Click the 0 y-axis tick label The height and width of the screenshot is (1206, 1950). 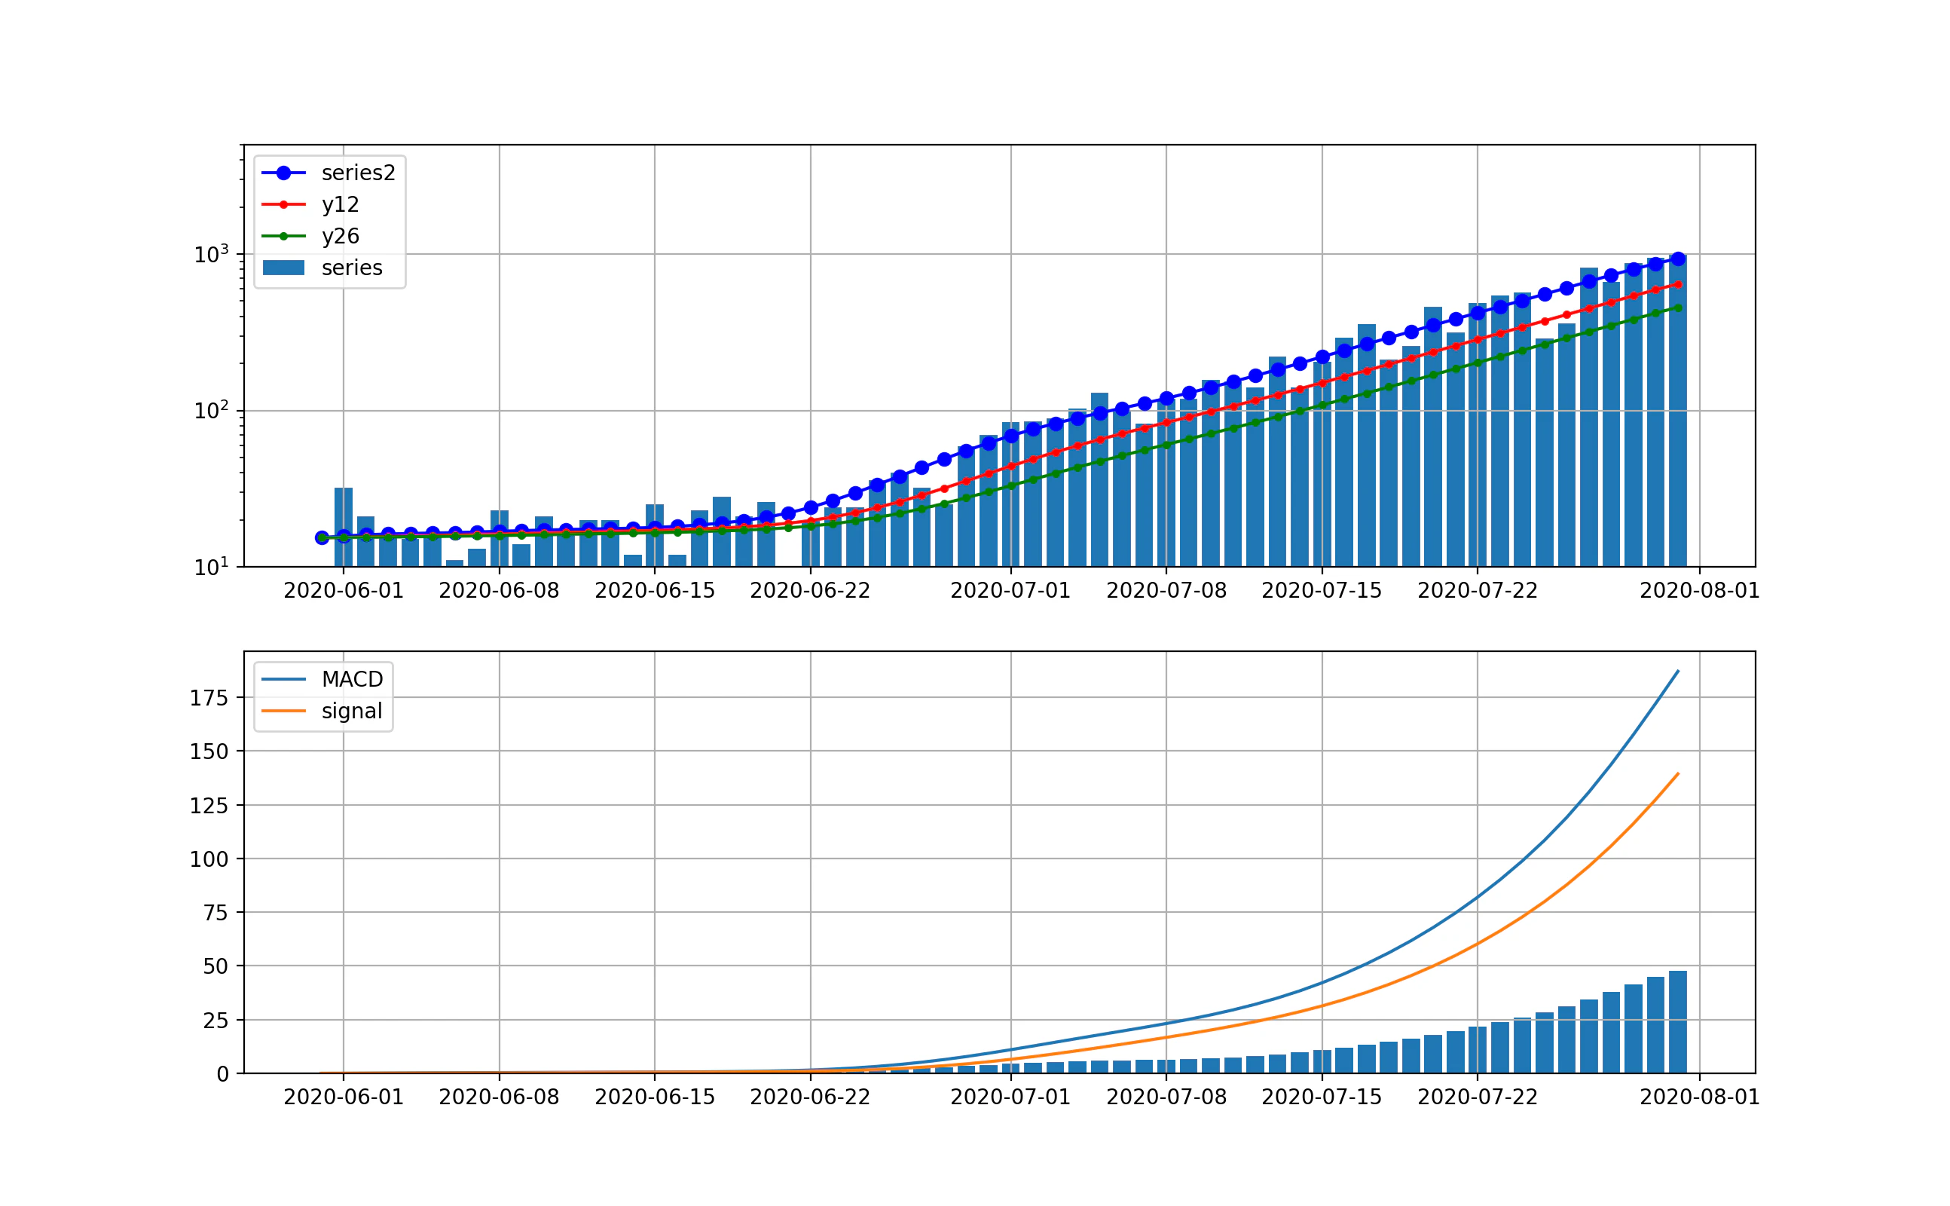(222, 1074)
